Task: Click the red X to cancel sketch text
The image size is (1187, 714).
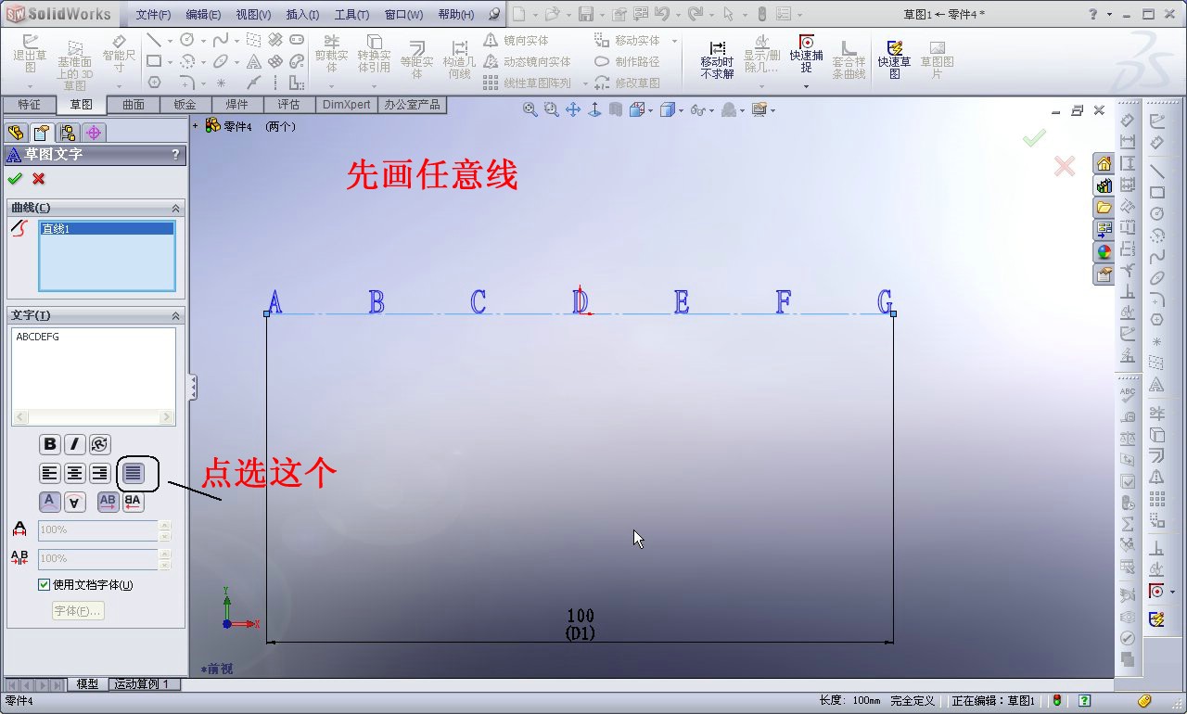Action: pos(39,179)
